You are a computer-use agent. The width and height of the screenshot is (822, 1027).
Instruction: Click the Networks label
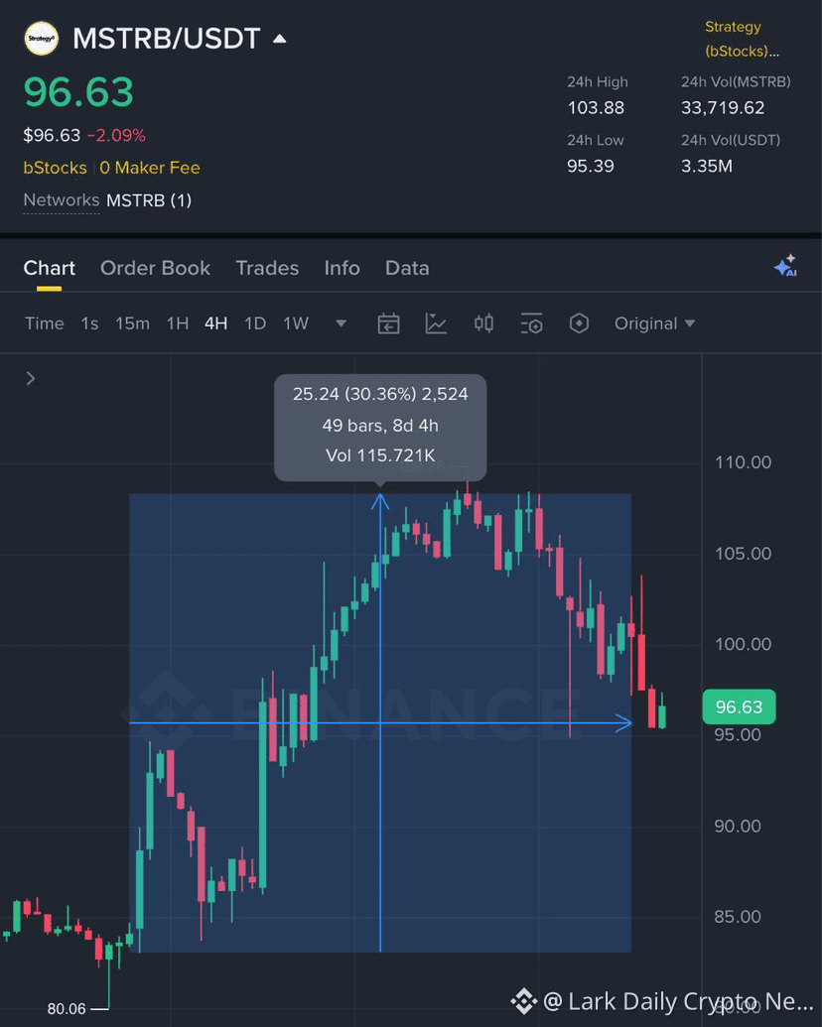tap(61, 199)
